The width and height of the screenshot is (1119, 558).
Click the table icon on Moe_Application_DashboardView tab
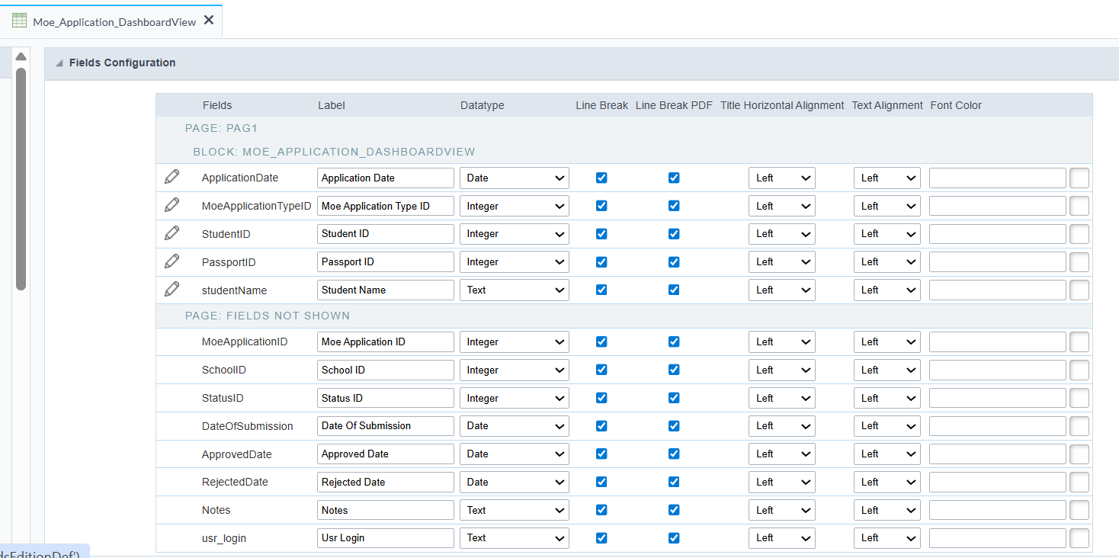19,21
